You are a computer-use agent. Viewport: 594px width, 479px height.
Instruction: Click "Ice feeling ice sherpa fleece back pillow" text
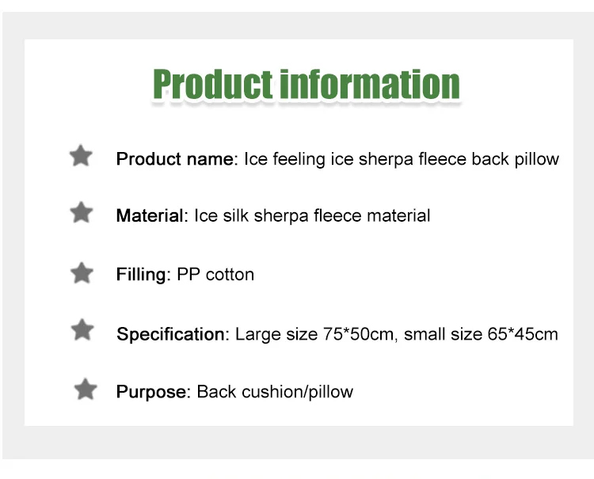(401, 159)
